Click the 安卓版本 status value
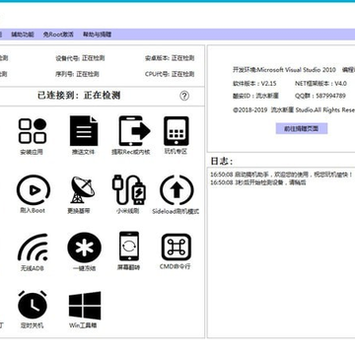This screenshot has height=355, width=355. [x=182, y=58]
